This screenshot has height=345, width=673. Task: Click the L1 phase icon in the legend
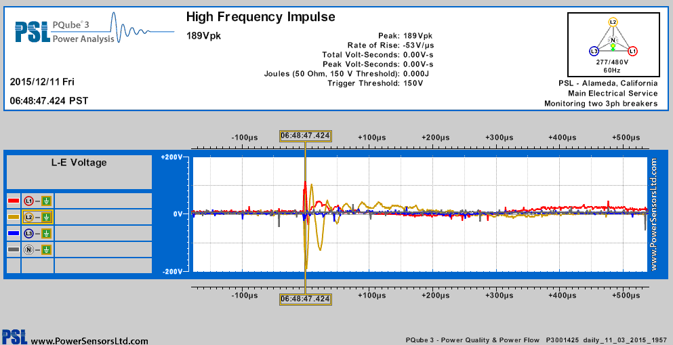(x=29, y=201)
